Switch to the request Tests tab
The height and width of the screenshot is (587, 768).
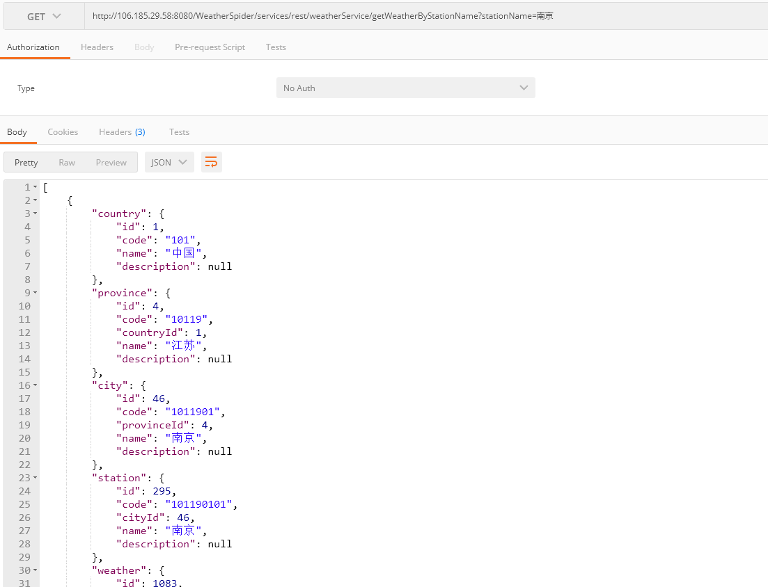click(x=276, y=47)
